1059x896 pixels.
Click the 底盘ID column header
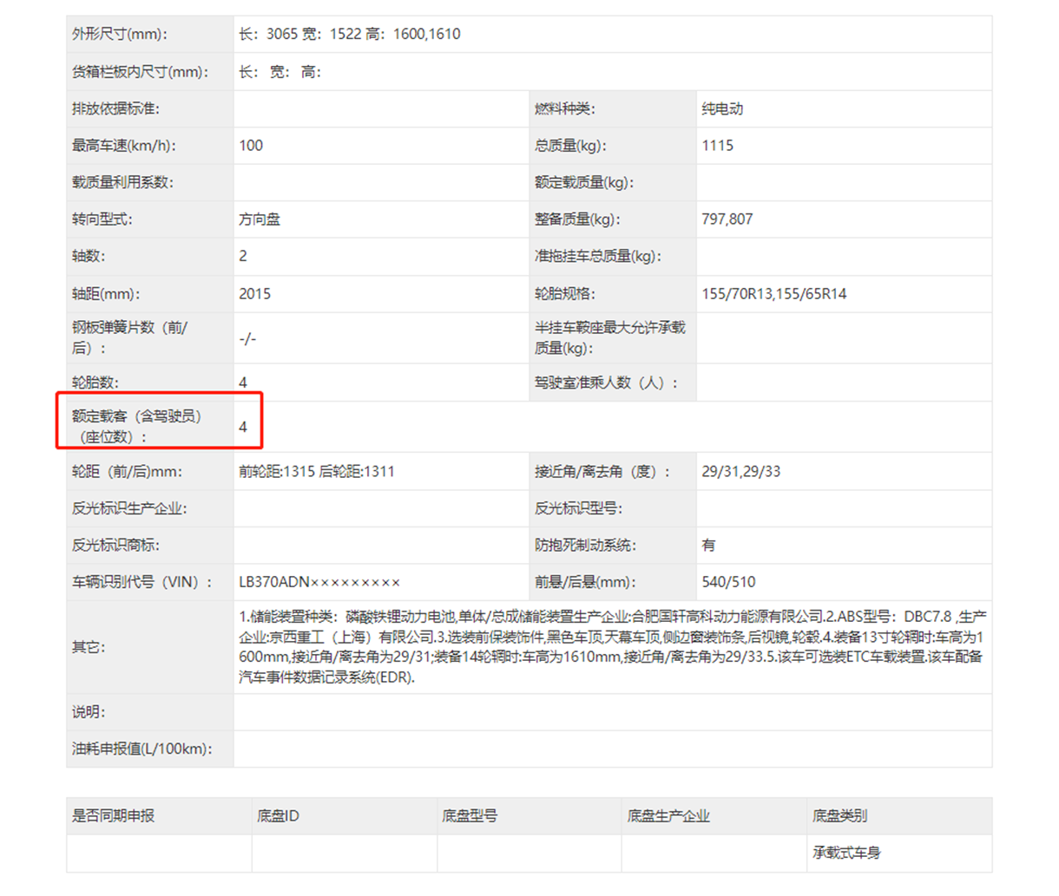tap(278, 816)
